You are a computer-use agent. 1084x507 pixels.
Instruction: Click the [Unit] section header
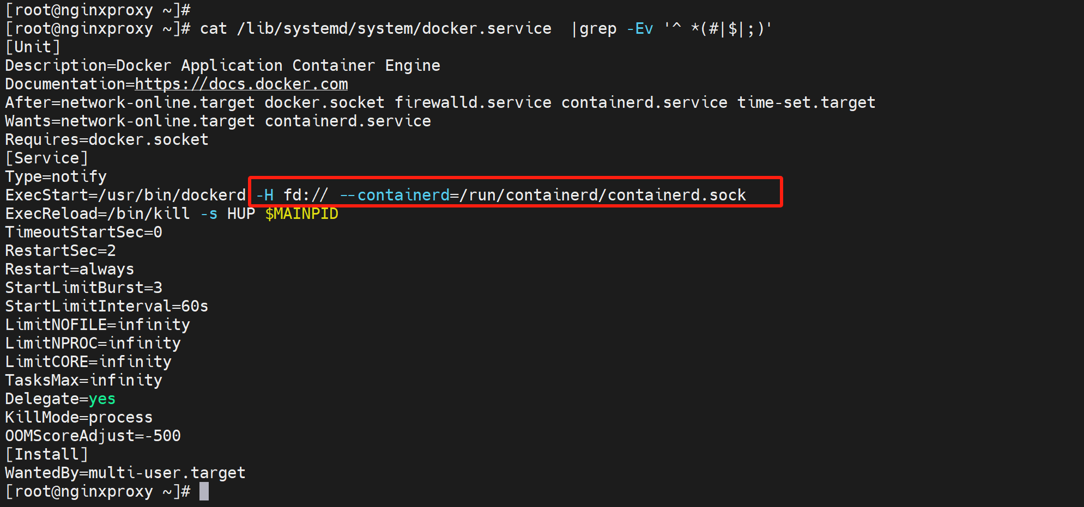(x=33, y=47)
